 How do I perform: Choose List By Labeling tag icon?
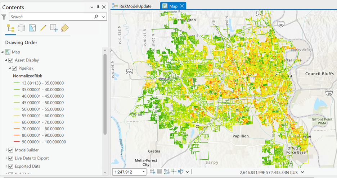(64, 28)
